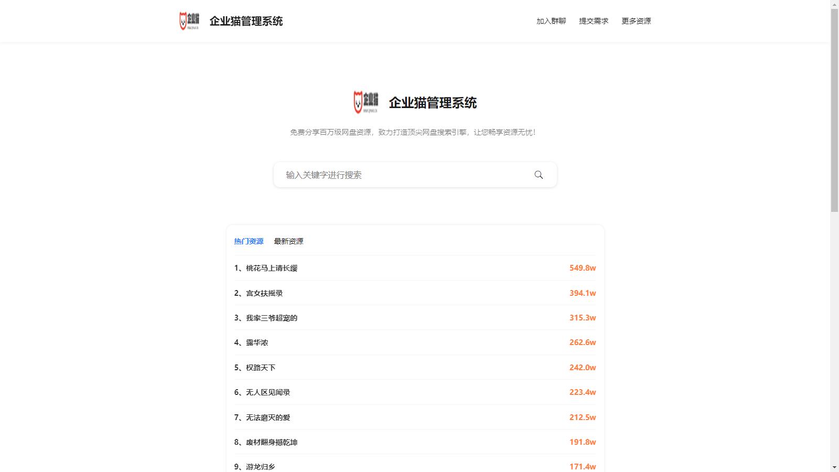Screen dimensions: 839x472
Task: Open the 更多资源 nav link
Action: (636, 21)
